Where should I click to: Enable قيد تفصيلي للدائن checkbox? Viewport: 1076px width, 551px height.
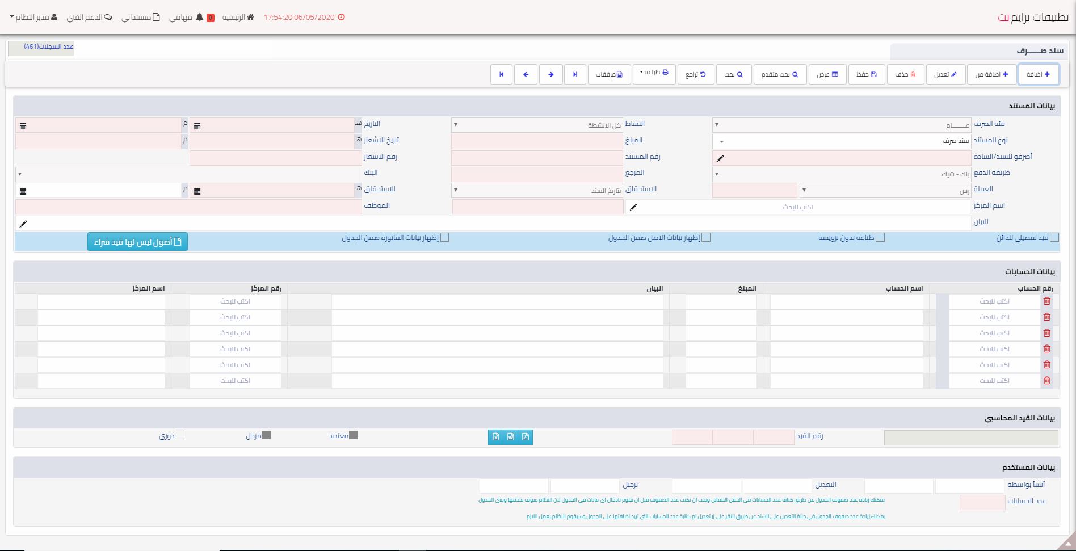1054,238
